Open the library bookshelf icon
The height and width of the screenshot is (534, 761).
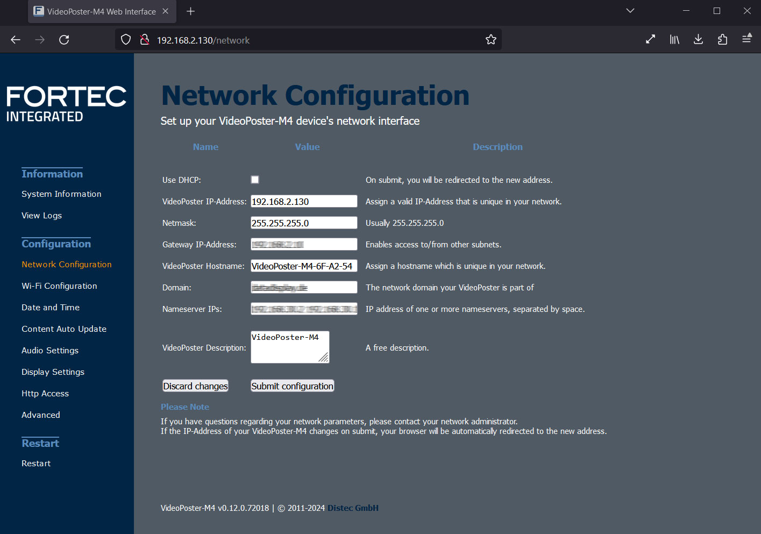click(674, 40)
